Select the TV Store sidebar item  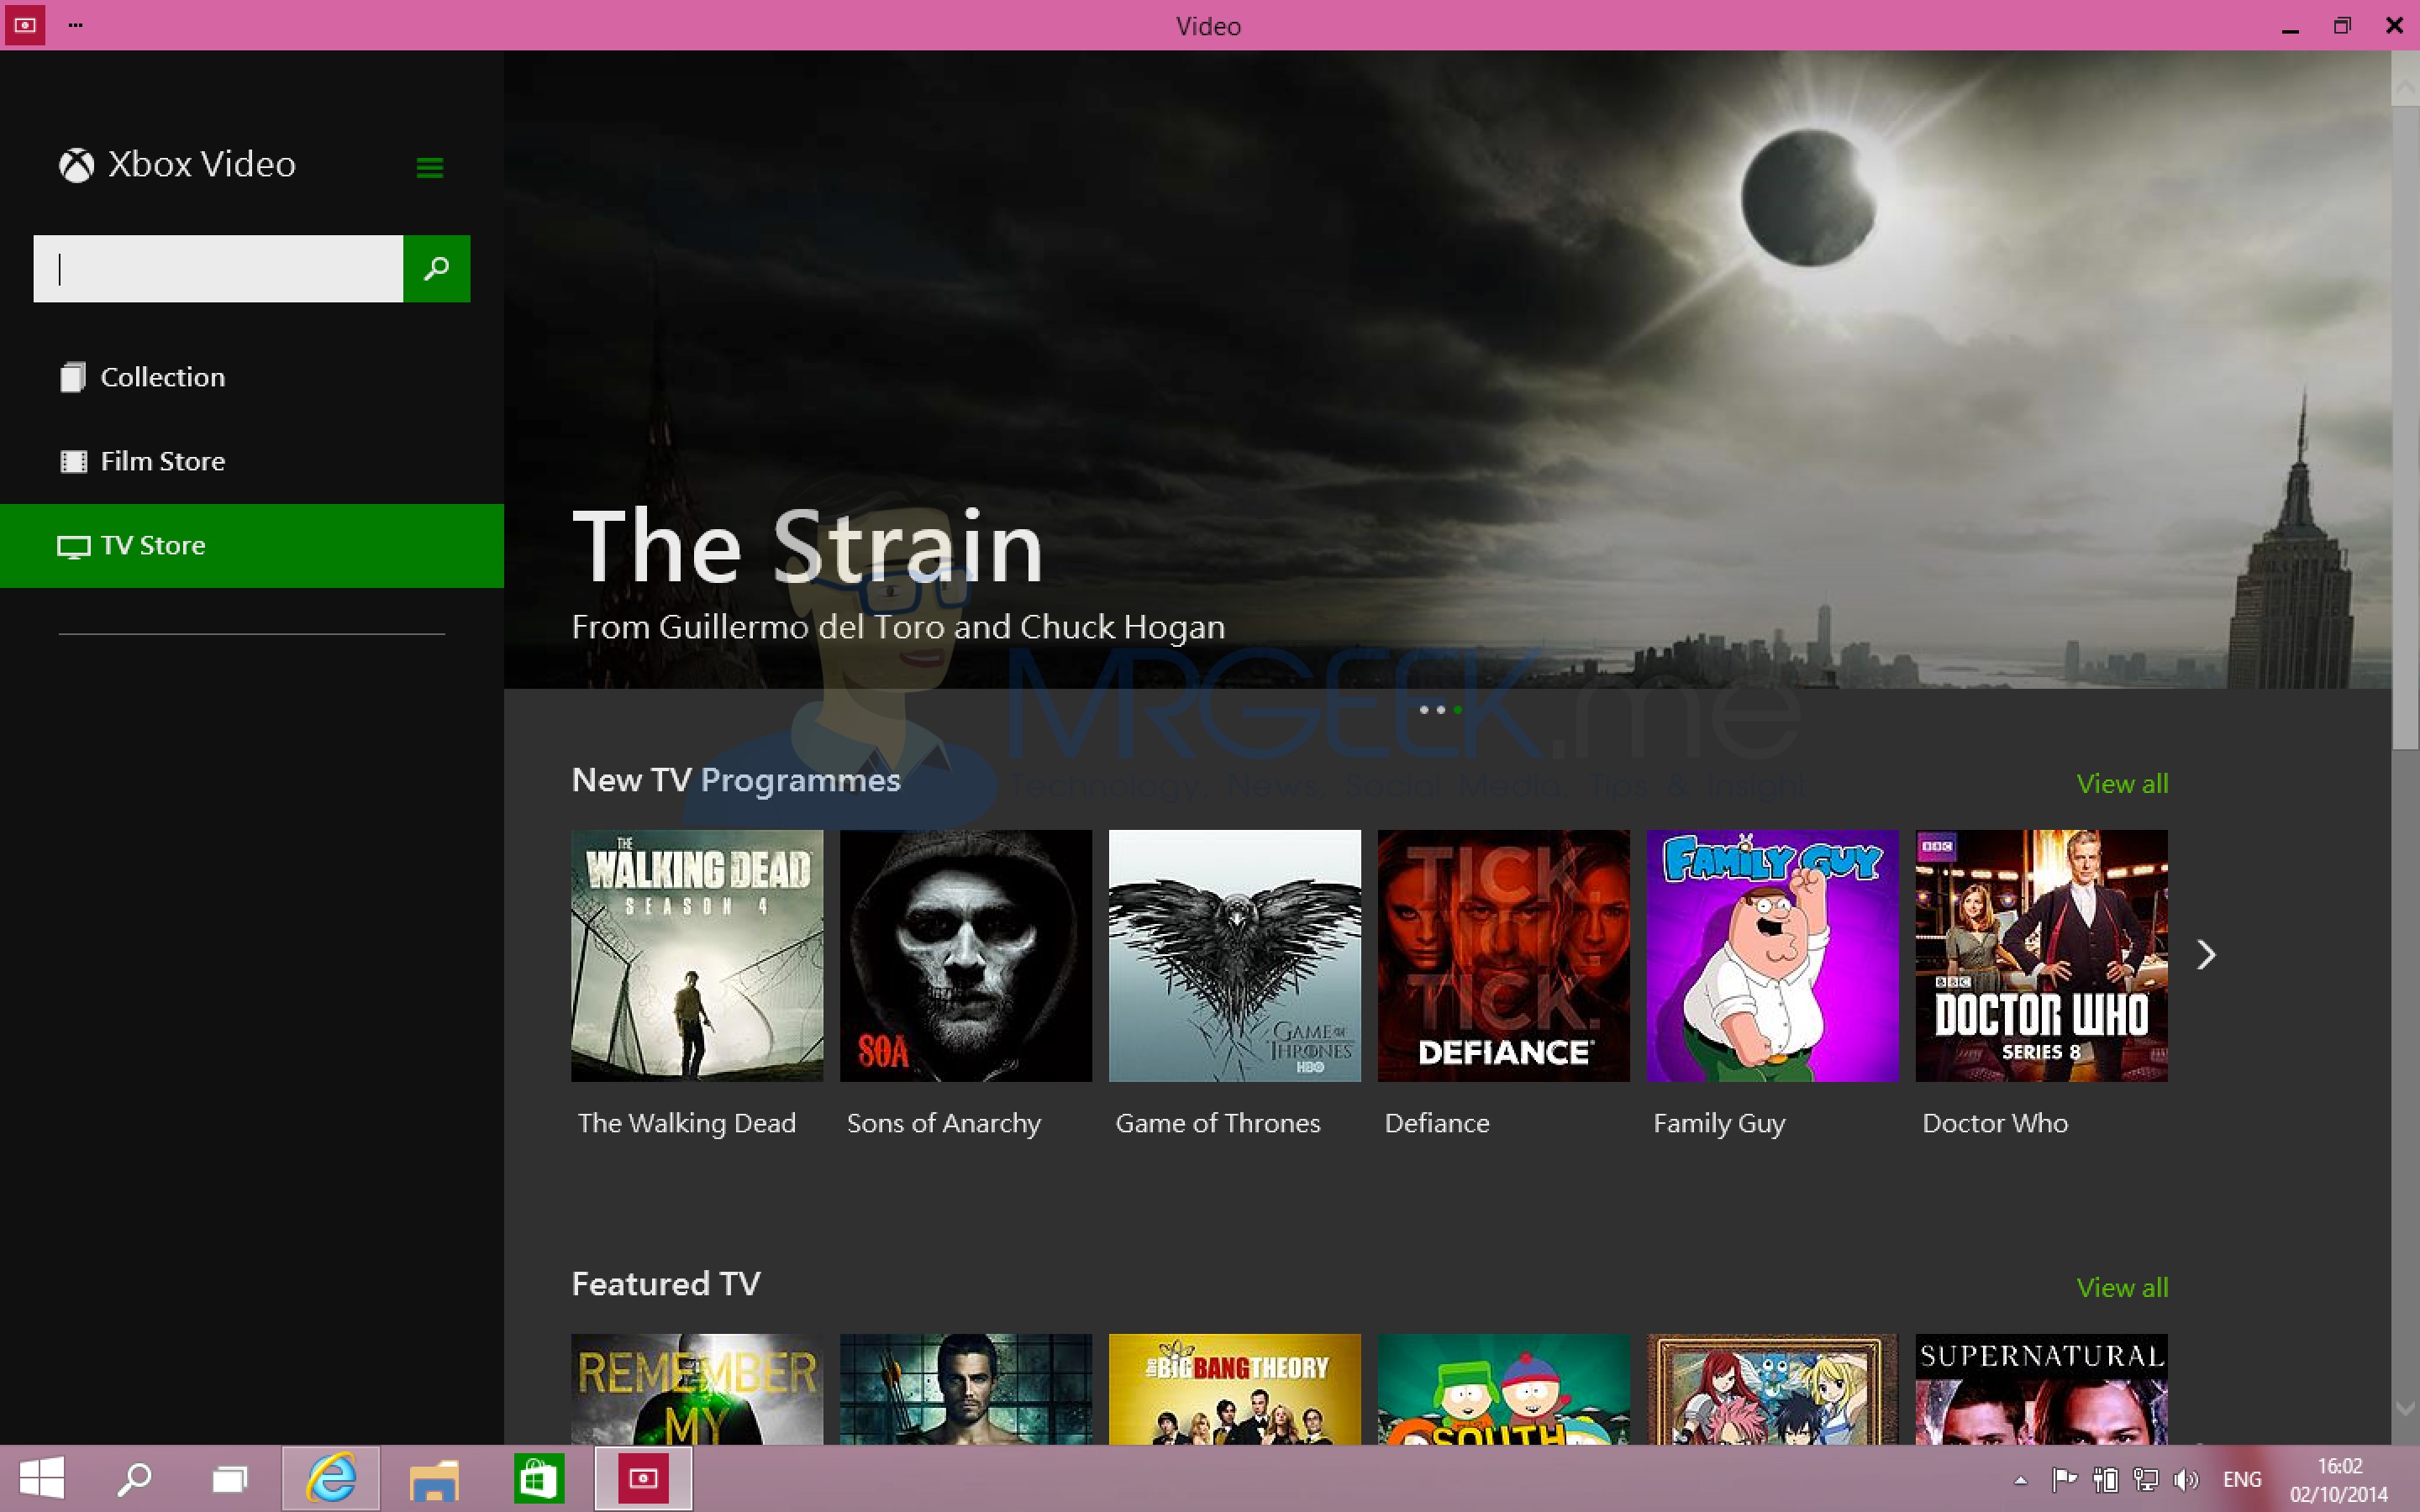point(252,545)
